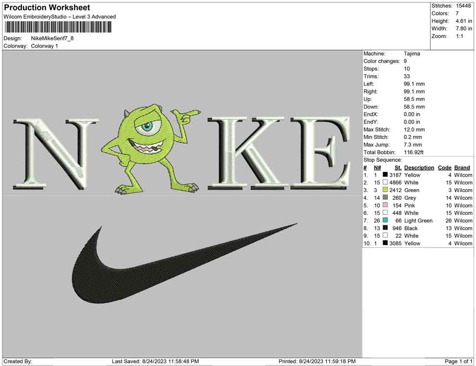Click the Machine value Tajima

(x=412, y=53)
